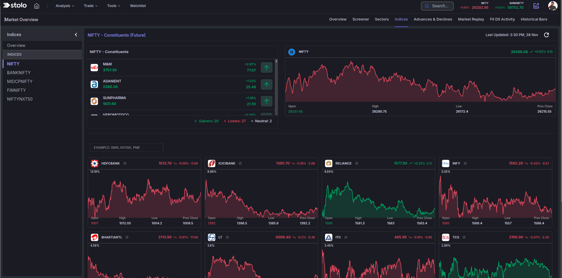The height and width of the screenshot is (278, 562).
Task: Switch to the Advances & Declines tab
Action: click(433, 19)
